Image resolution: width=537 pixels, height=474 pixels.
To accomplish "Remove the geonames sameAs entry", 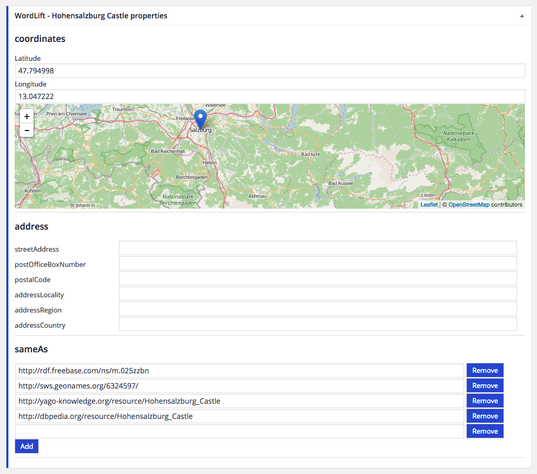I will coord(485,385).
